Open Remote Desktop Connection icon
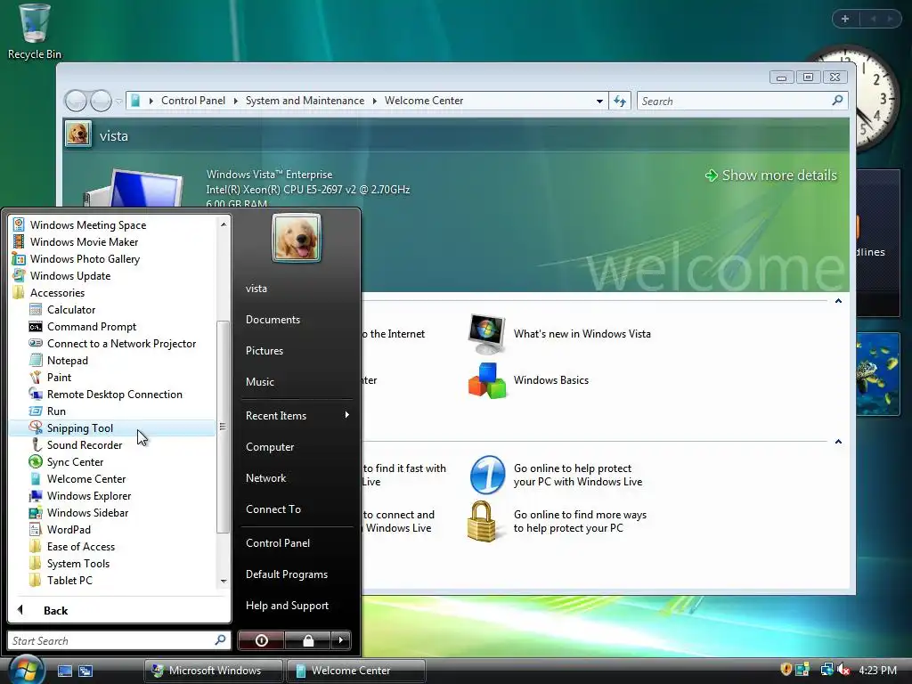 tap(36, 394)
